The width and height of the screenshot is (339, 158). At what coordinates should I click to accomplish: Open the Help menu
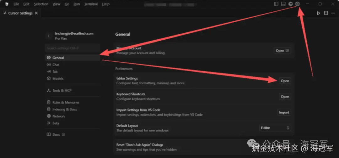[106, 4]
